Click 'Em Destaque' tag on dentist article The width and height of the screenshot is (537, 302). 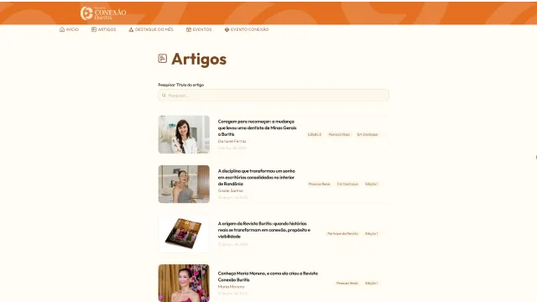pyautogui.click(x=368, y=134)
